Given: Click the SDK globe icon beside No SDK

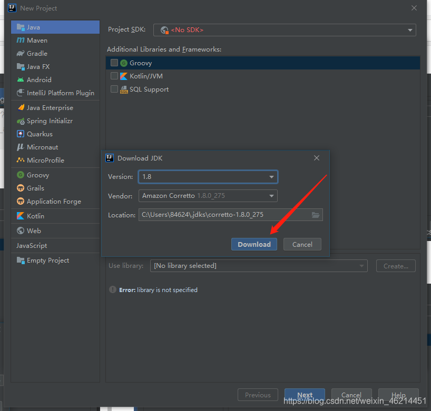Looking at the screenshot, I should (164, 30).
